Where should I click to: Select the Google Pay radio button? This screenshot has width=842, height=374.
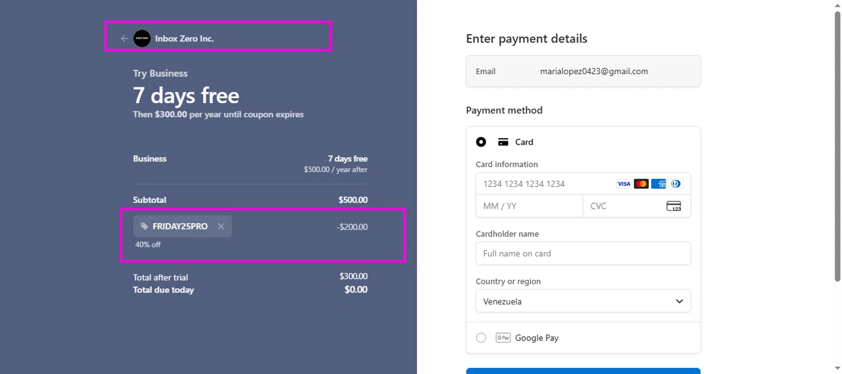(x=481, y=338)
